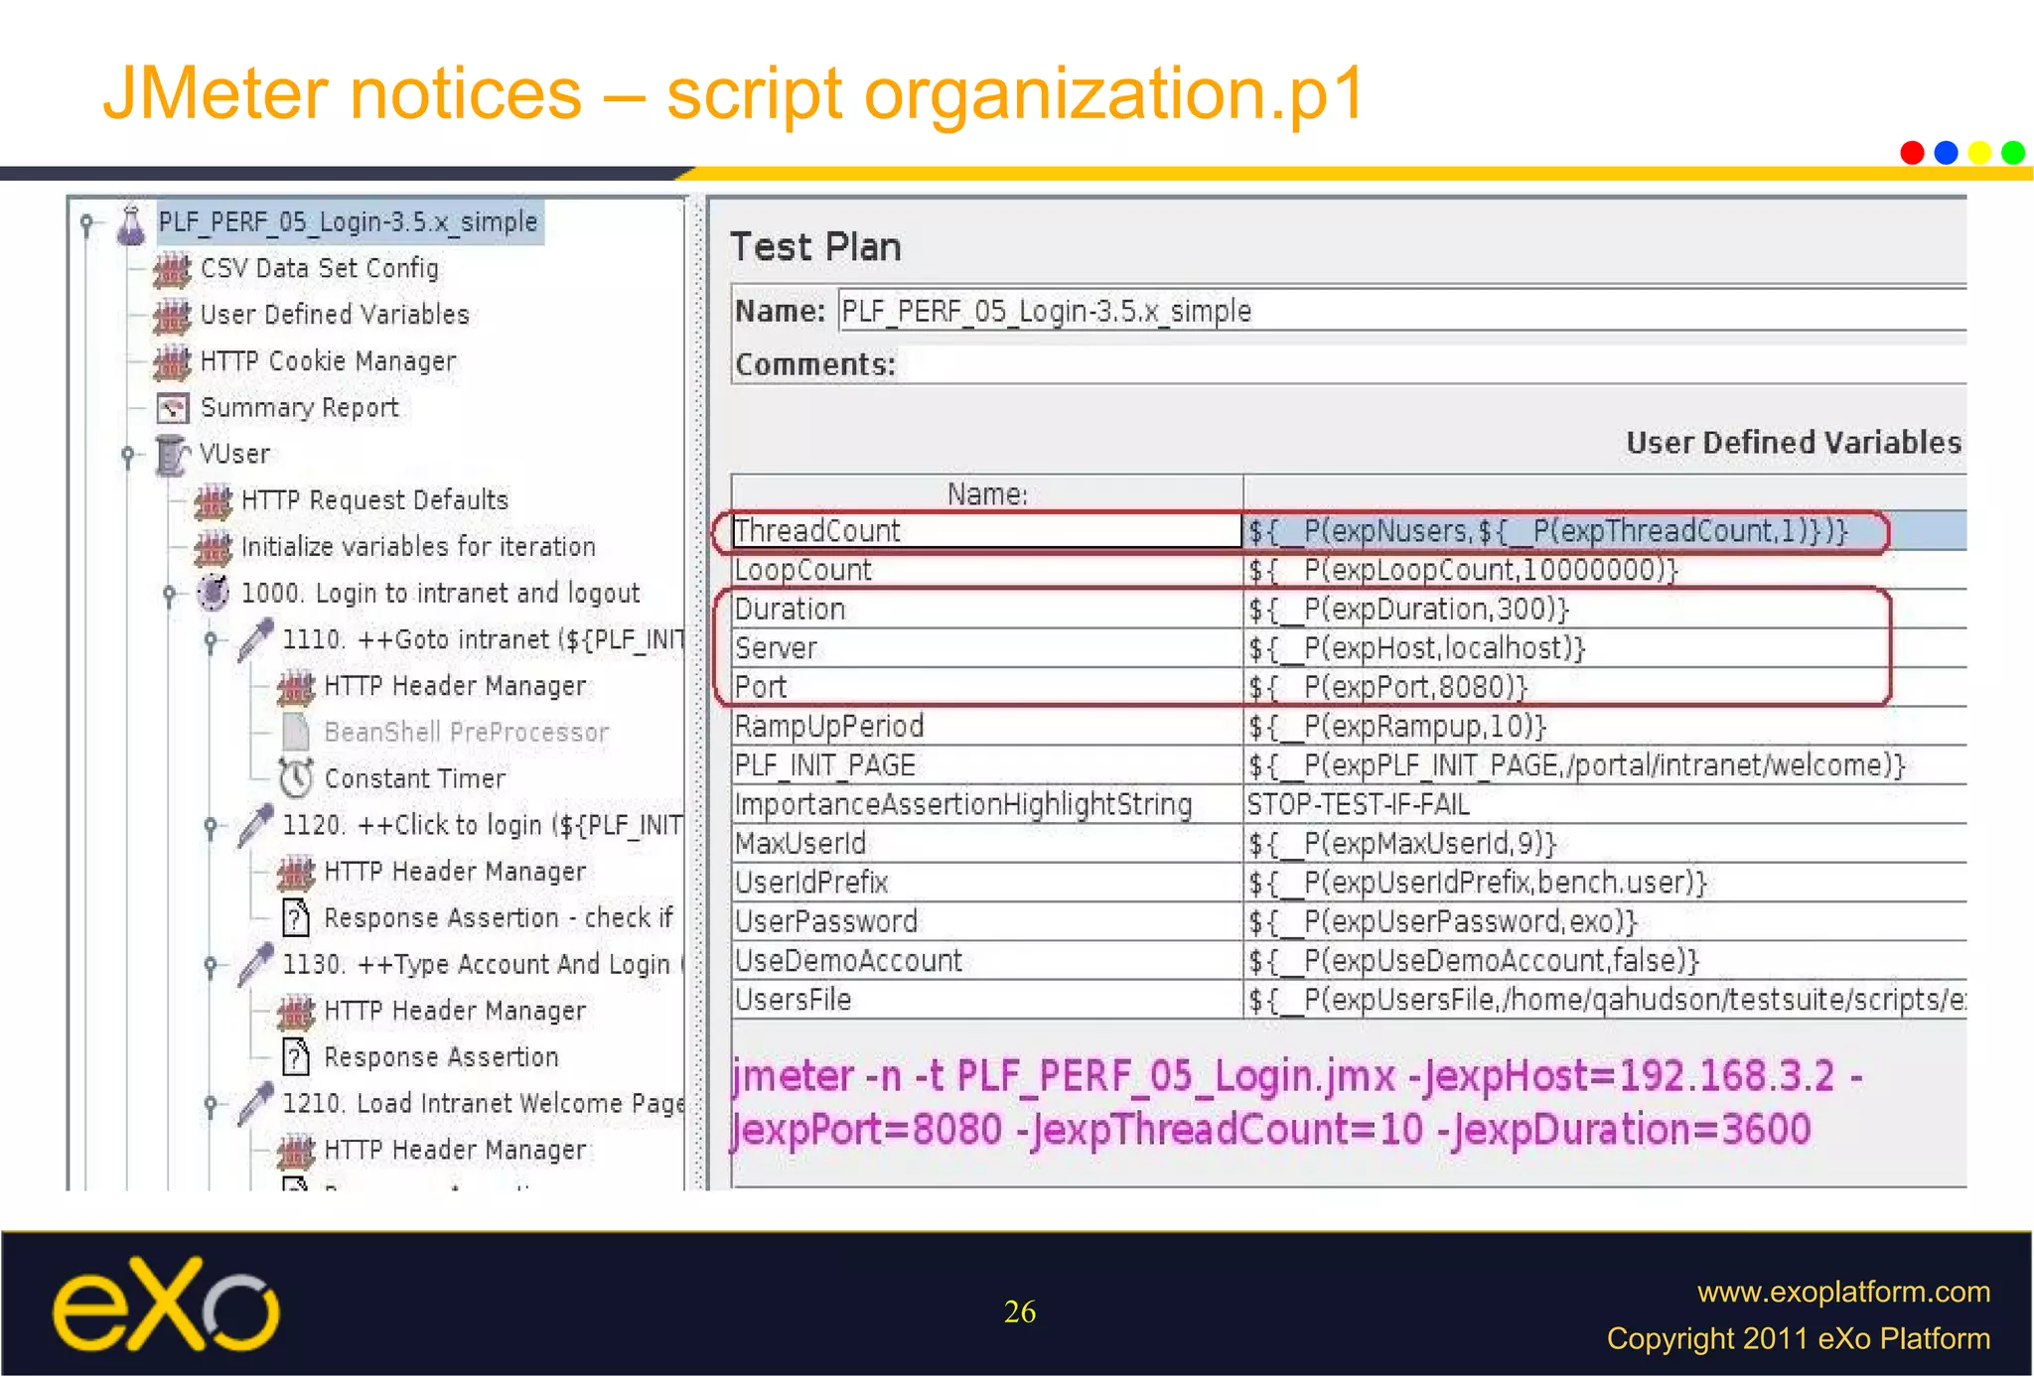This screenshot has height=1376, width=2034.
Task: Click HTTP Header Manager icon under 1110
Action: click(x=296, y=687)
